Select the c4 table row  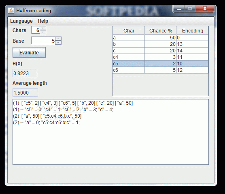(160, 57)
